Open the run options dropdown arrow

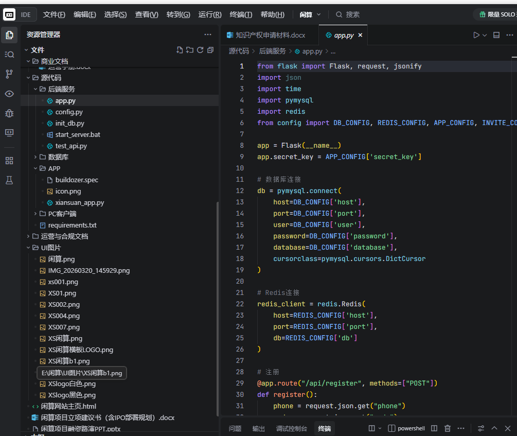485,35
